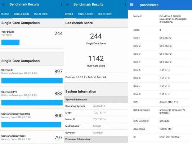Select 'Core 4' row label
The image size is (192, 144).
pos(137,62)
